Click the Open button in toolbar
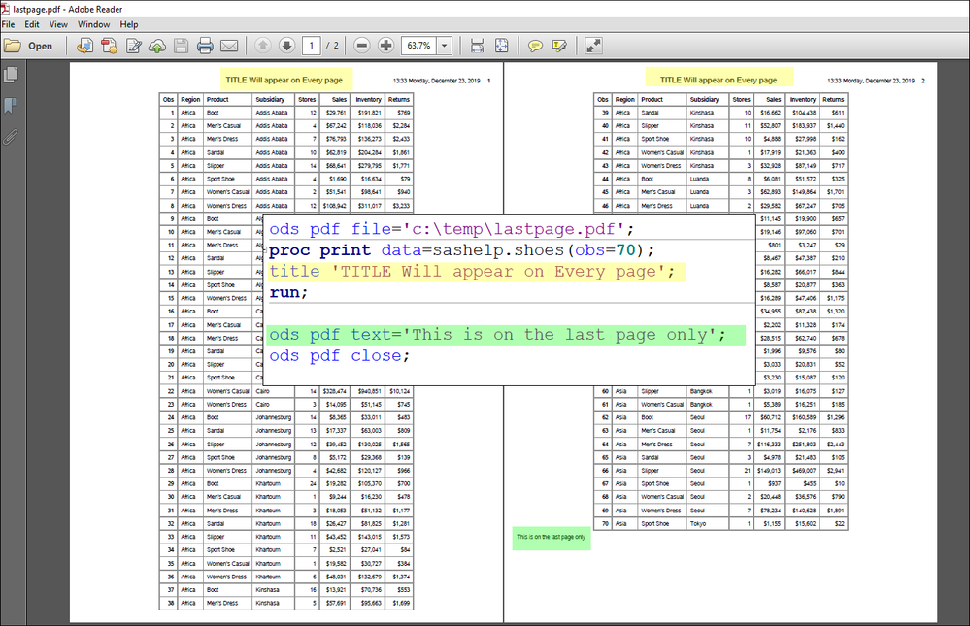 (x=29, y=46)
